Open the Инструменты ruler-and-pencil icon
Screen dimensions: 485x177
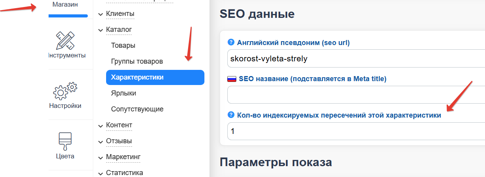click(66, 40)
